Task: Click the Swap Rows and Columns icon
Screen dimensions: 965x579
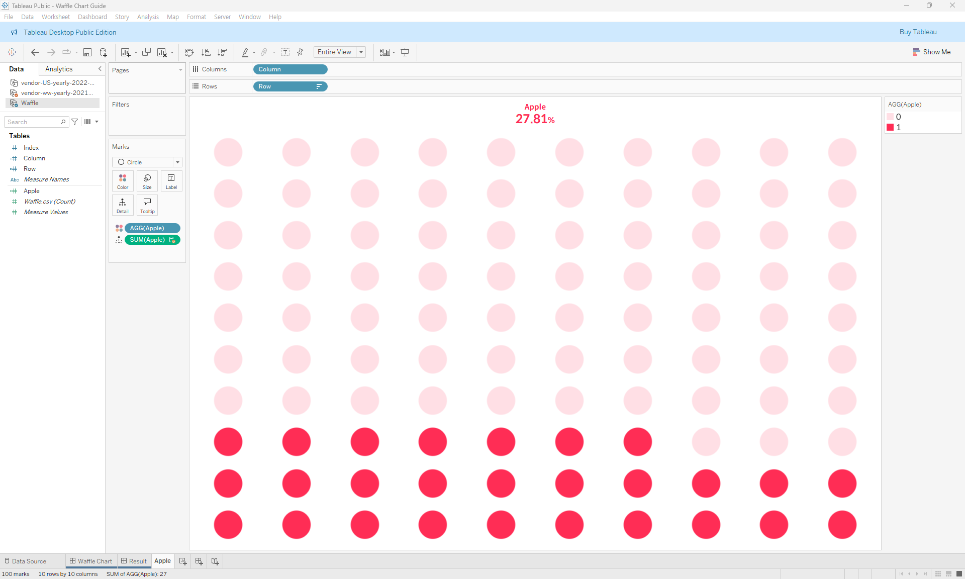Action: [x=189, y=52]
